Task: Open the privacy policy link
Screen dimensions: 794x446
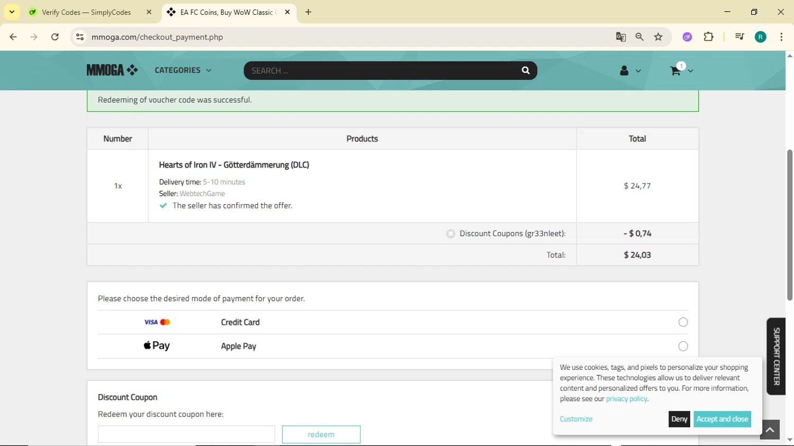Action: (626, 399)
